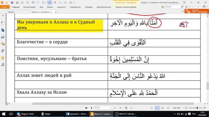Open the Форма ribbon tab
Viewport: 209px width, 117px height.
[x=50, y=7]
